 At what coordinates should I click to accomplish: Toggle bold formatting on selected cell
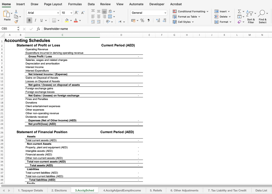coord(29,20)
